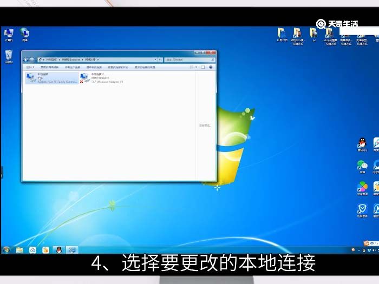Image resolution: width=379 pixels, height=284 pixels.
Task: Open File Explorer from the taskbar
Action: point(19,250)
